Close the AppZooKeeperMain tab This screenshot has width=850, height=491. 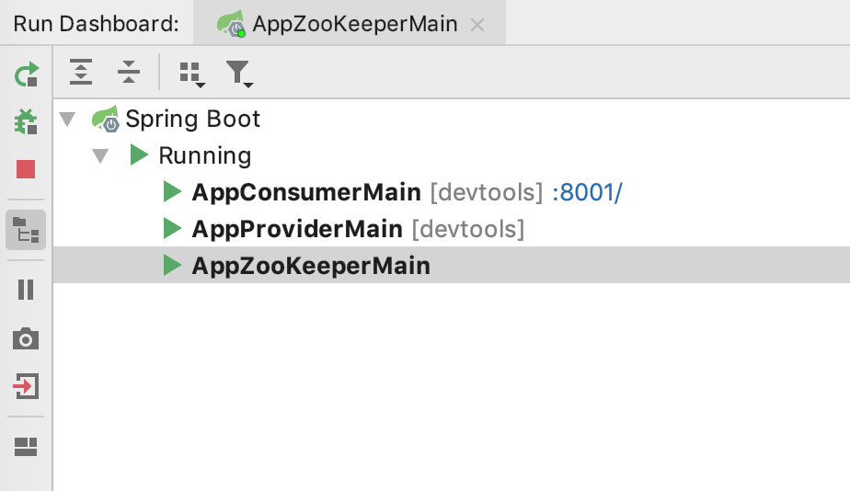pos(477,25)
